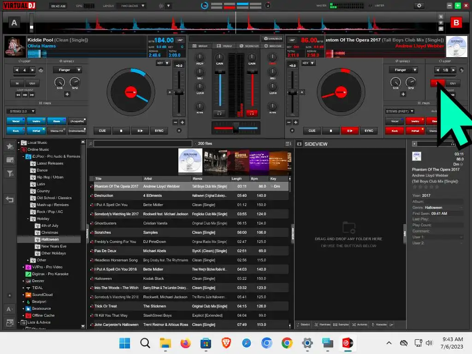Click deck A pitch slider handle
The image size is (472, 354).
tap(179, 92)
